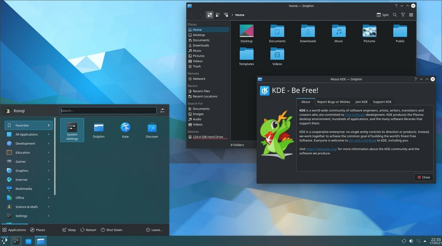Switch launcher to Places view
Image resolution: width=442 pixels, height=246 pixels.
pos(37,230)
